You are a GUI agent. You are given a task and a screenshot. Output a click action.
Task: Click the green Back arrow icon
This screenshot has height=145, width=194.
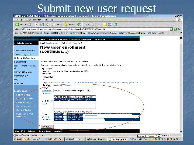[x=17, y=24]
